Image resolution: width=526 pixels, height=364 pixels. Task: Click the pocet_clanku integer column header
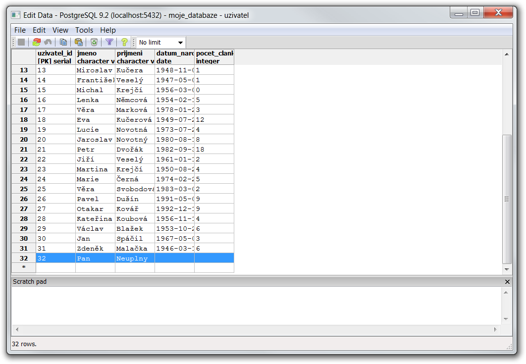(214, 57)
